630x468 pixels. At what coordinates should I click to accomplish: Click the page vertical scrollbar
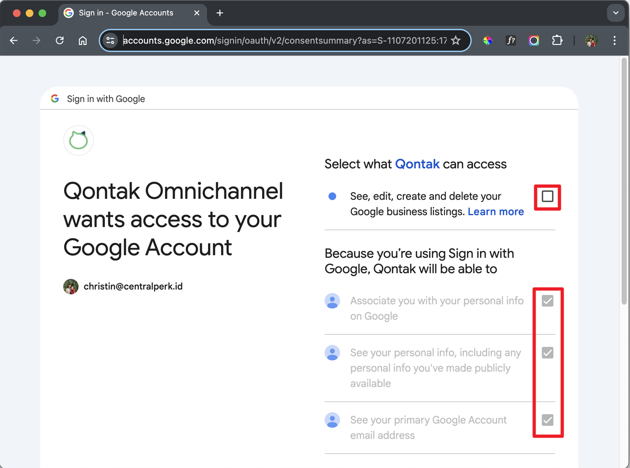click(x=624, y=181)
